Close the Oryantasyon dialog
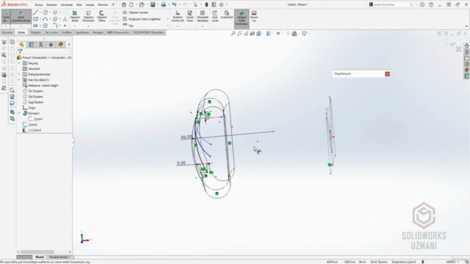The height and width of the screenshot is (264, 470). (x=387, y=74)
